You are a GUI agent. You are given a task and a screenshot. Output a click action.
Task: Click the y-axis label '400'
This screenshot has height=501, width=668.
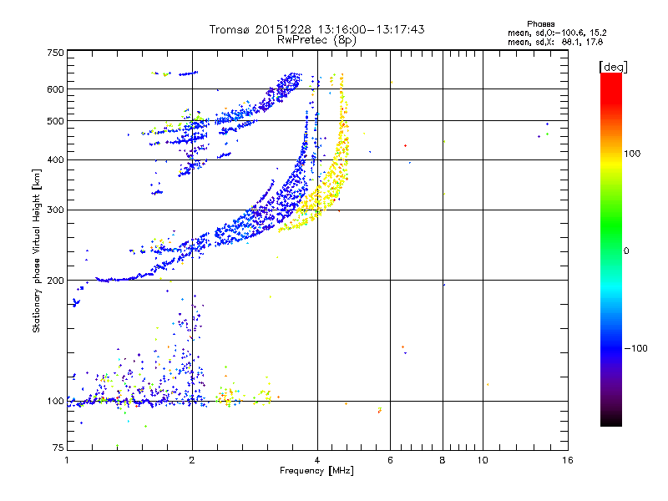tap(55, 160)
